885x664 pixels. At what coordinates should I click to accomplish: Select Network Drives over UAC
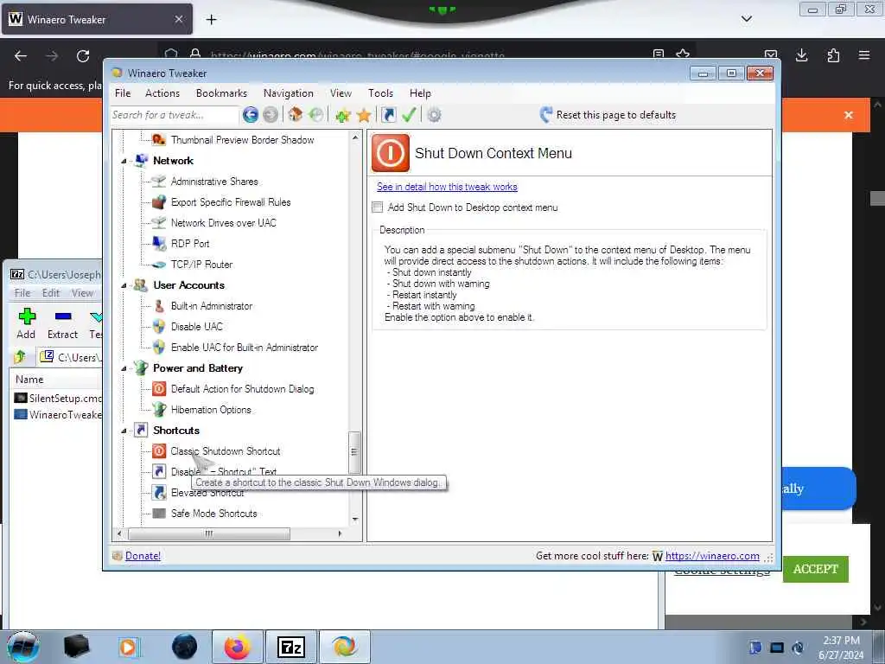pyautogui.click(x=224, y=223)
